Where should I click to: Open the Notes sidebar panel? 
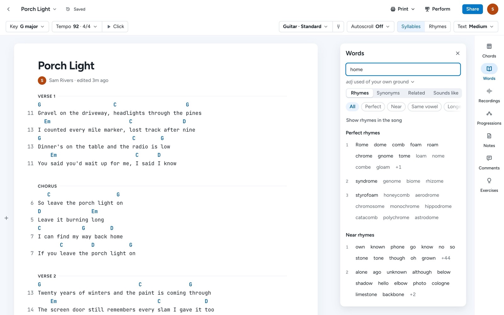click(489, 140)
